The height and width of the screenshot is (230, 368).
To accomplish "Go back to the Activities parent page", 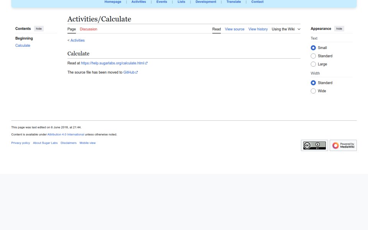I will coord(77,40).
